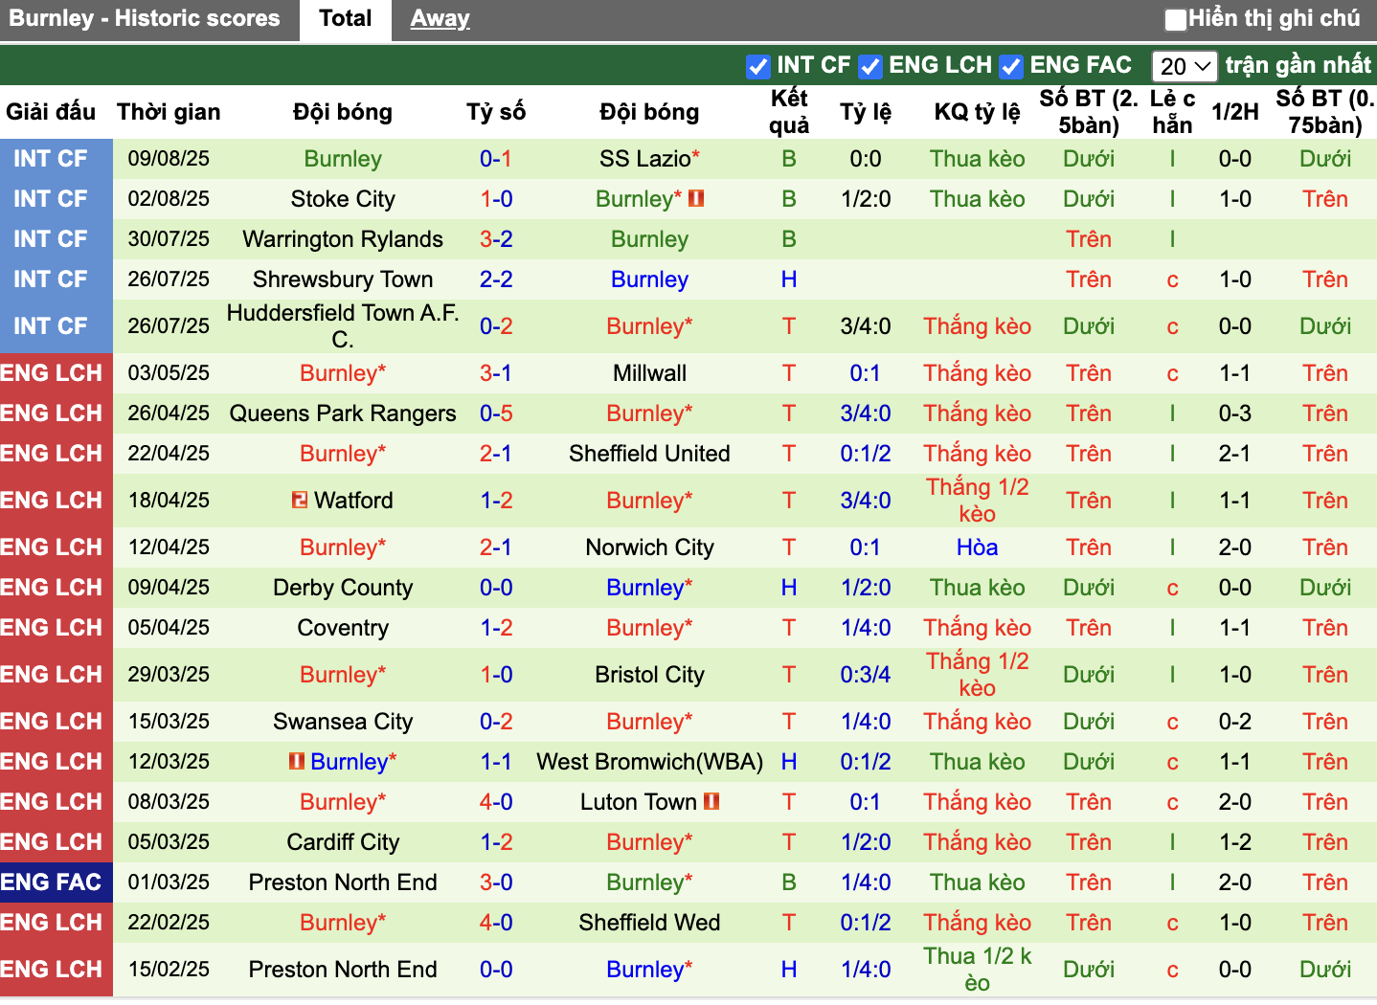
Task: Open Swansea City team link
Action: coord(343,722)
